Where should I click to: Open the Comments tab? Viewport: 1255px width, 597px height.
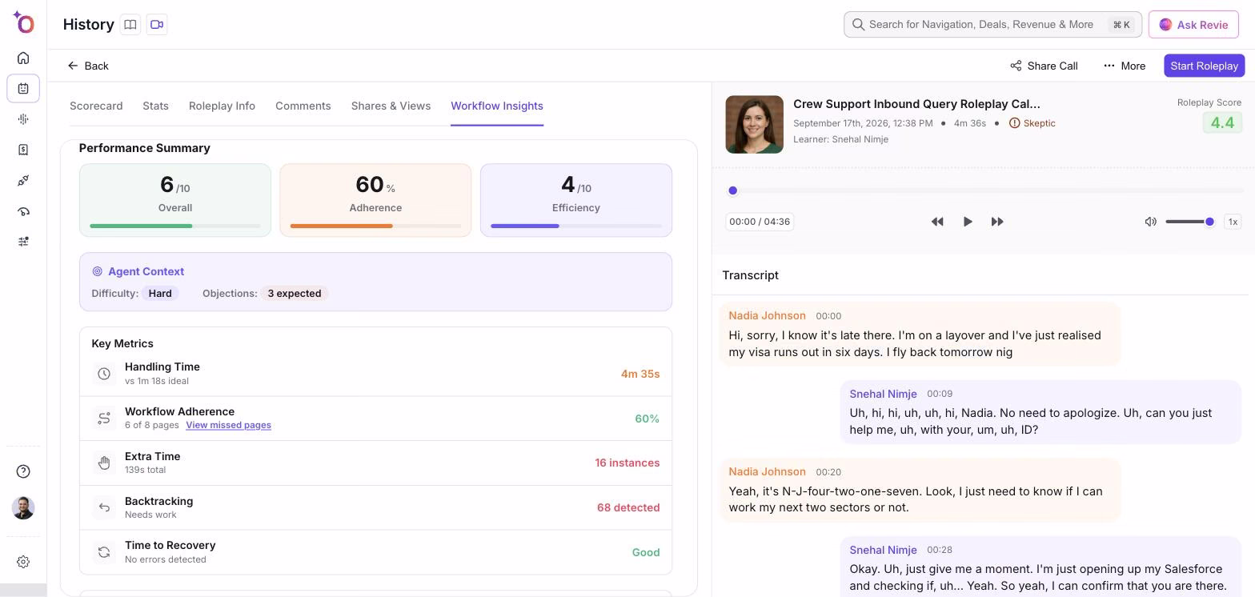click(x=303, y=106)
